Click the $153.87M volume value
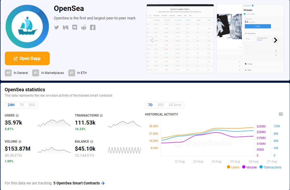Viewport: 290px width, 190px height. click(18, 149)
